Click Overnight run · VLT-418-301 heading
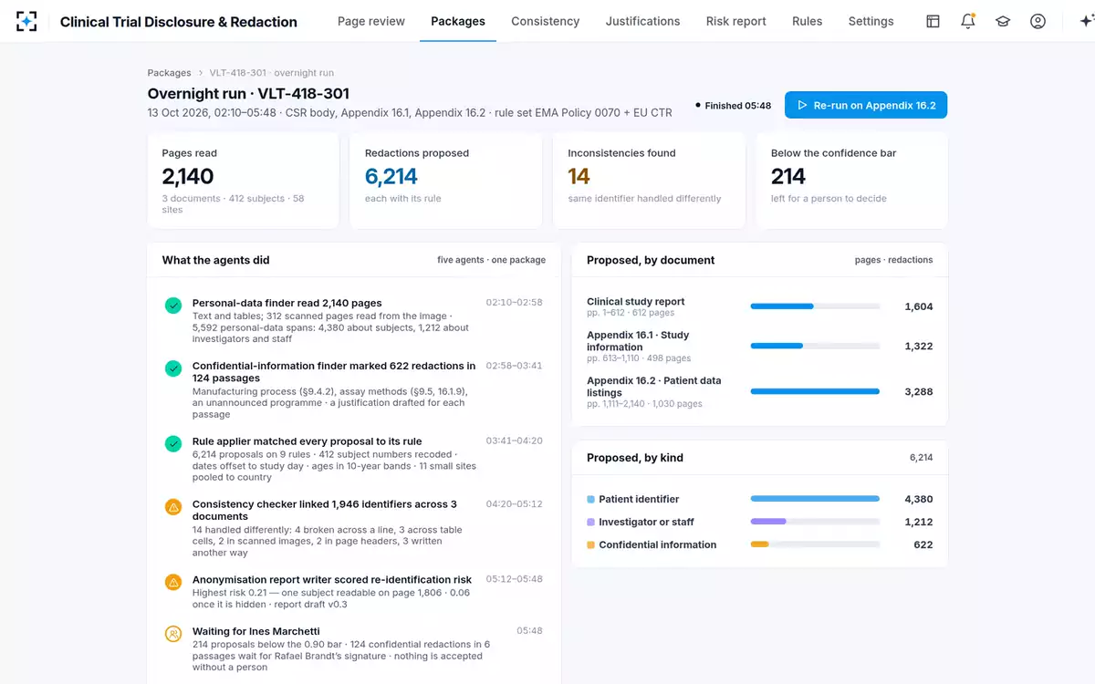Image resolution: width=1095 pixels, height=684 pixels. 248,94
